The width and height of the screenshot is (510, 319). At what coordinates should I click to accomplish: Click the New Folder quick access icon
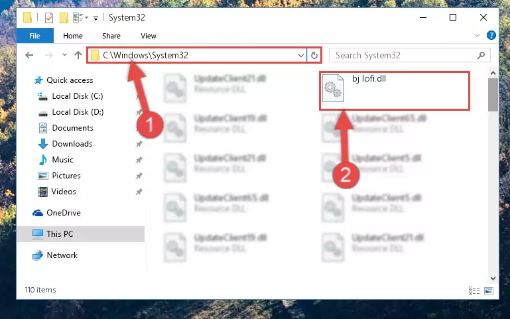pyautogui.click(x=64, y=17)
